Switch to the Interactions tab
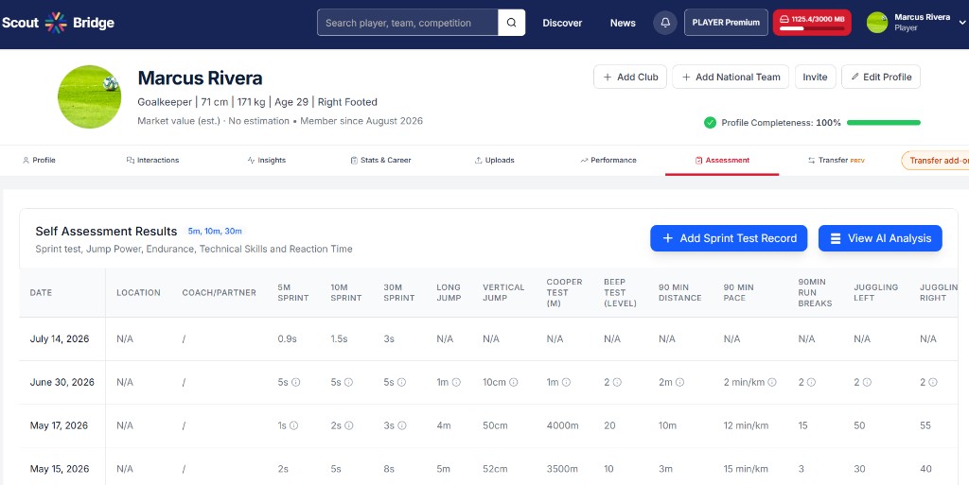The width and height of the screenshot is (969, 485). [152, 160]
